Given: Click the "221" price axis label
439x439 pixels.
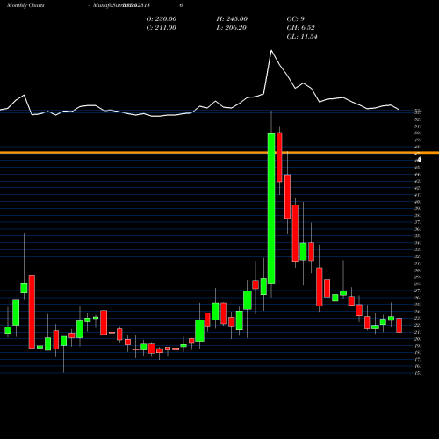Looking at the screenshot, I should click(x=418, y=325).
